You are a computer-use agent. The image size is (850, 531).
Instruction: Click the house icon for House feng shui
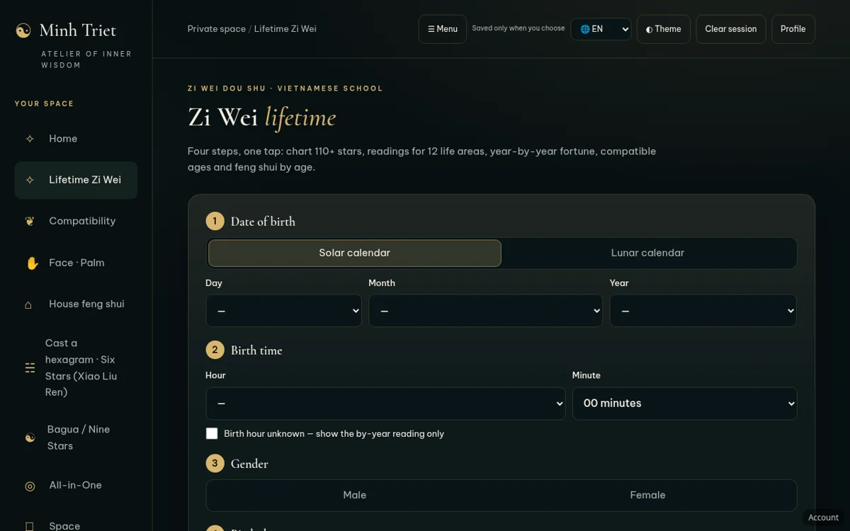28,304
